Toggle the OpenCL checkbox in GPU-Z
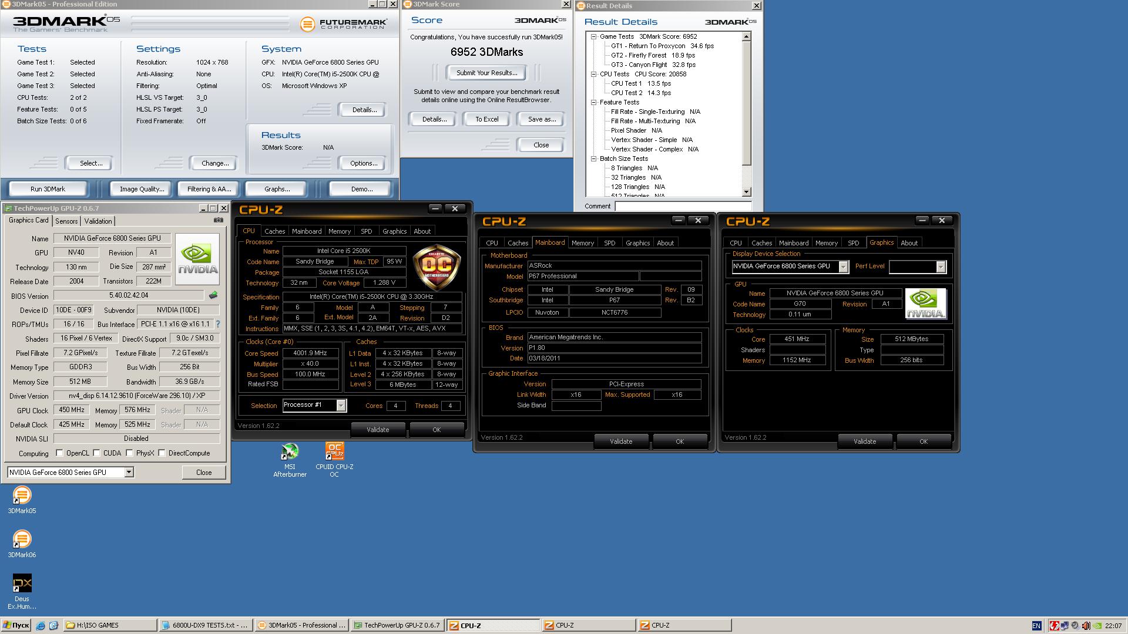1128x634 pixels. coord(59,453)
